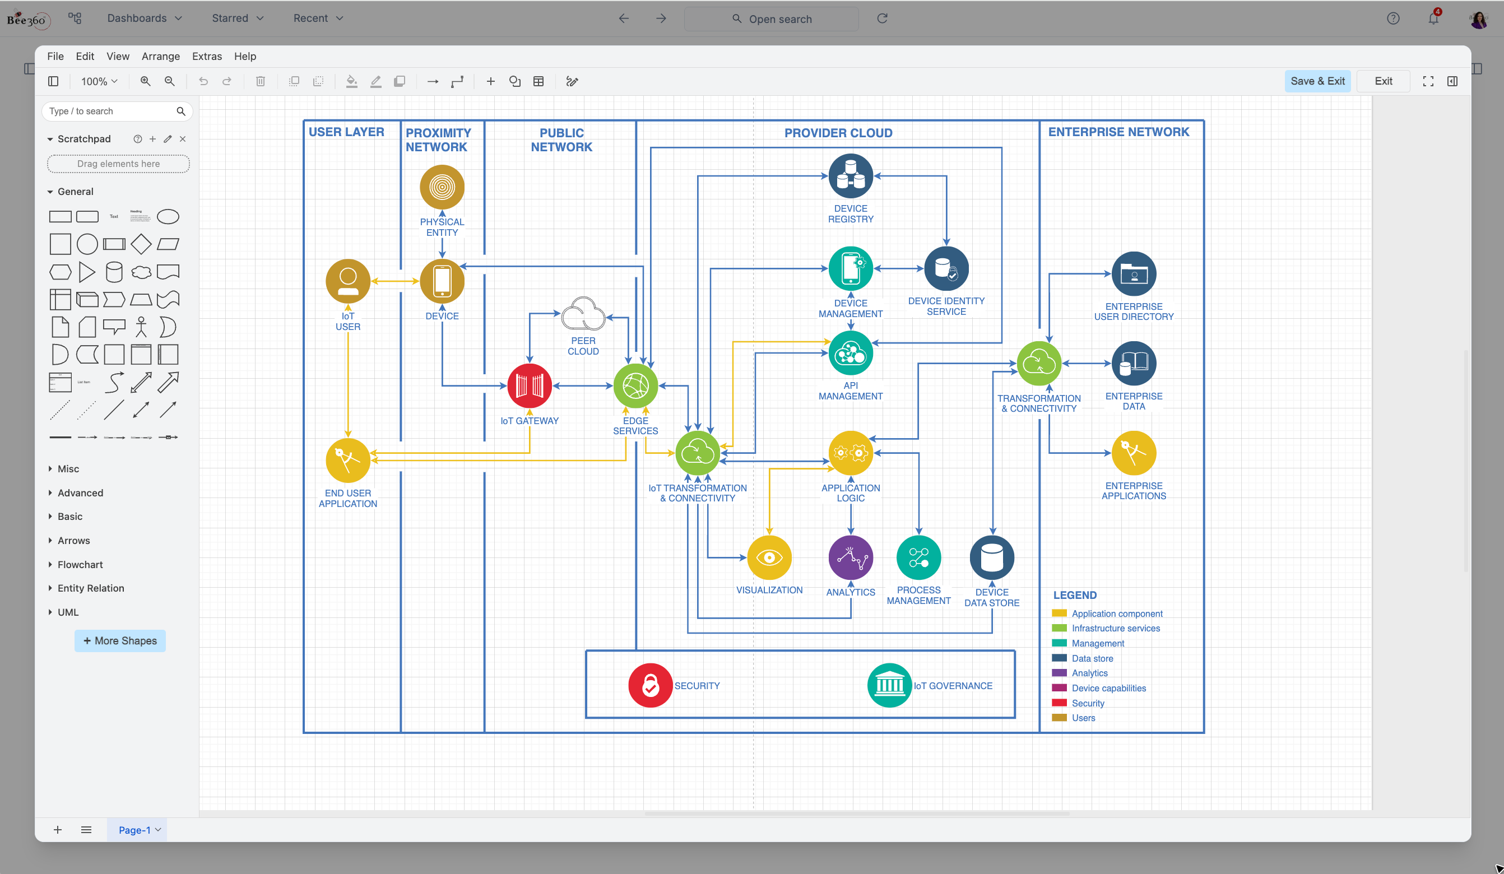Open the Recent dropdown in the top bar
Screen dimensions: 1504x874
click(317, 18)
